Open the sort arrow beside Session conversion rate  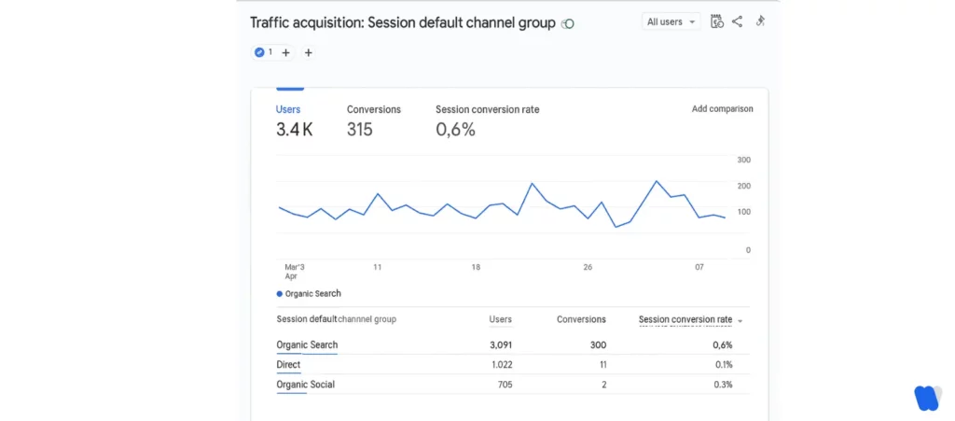pos(740,320)
